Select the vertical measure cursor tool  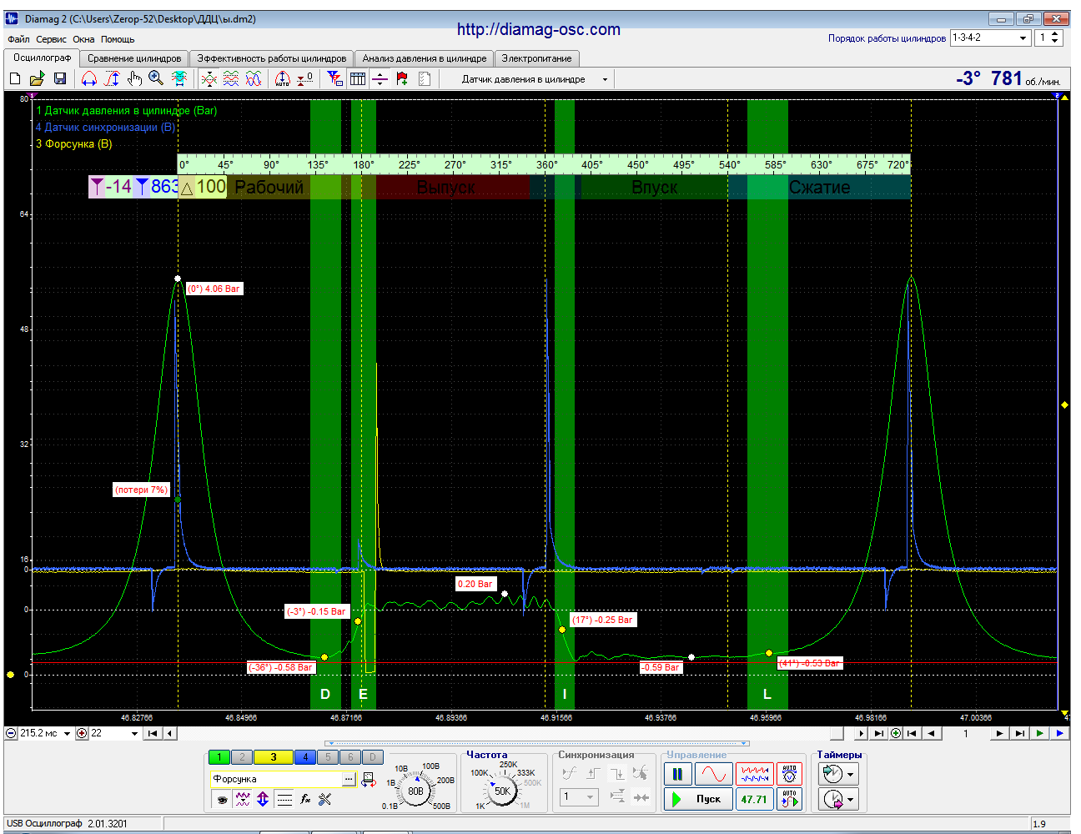click(x=112, y=78)
